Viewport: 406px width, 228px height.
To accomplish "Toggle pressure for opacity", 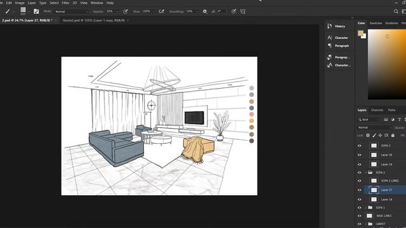I will (x=126, y=11).
